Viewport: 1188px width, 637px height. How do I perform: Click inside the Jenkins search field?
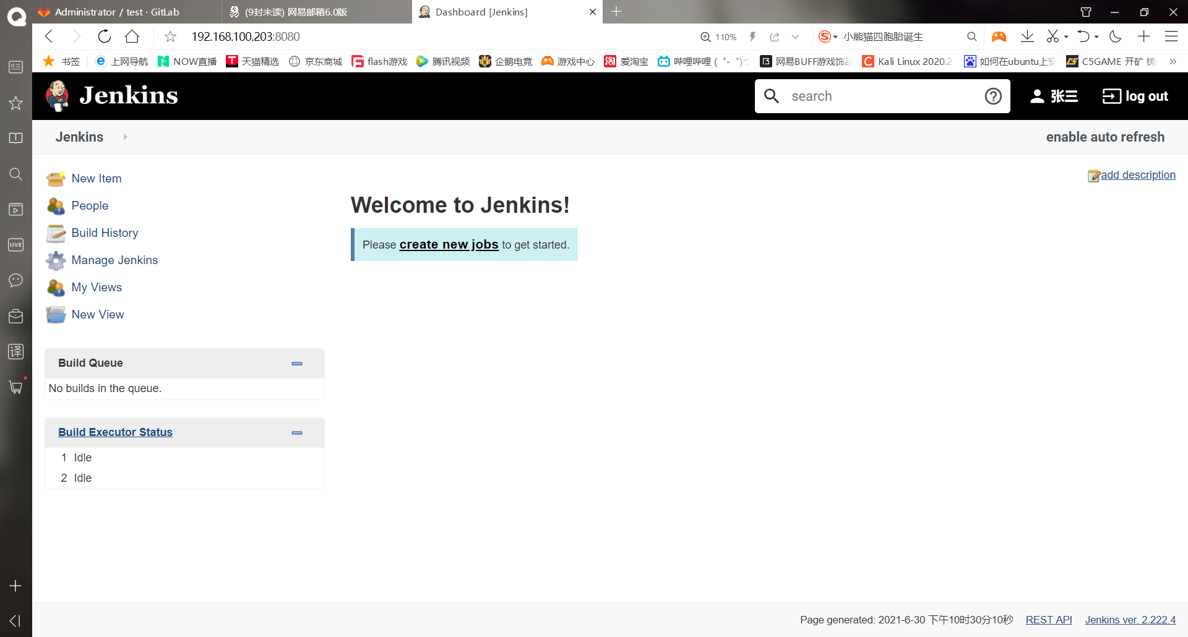pyautogui.click(x=879, y=96)
